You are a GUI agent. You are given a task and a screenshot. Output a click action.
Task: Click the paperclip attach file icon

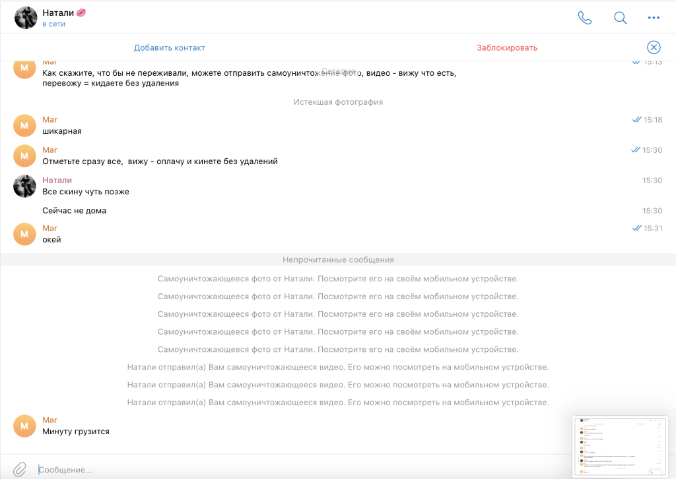pos(20,469)
